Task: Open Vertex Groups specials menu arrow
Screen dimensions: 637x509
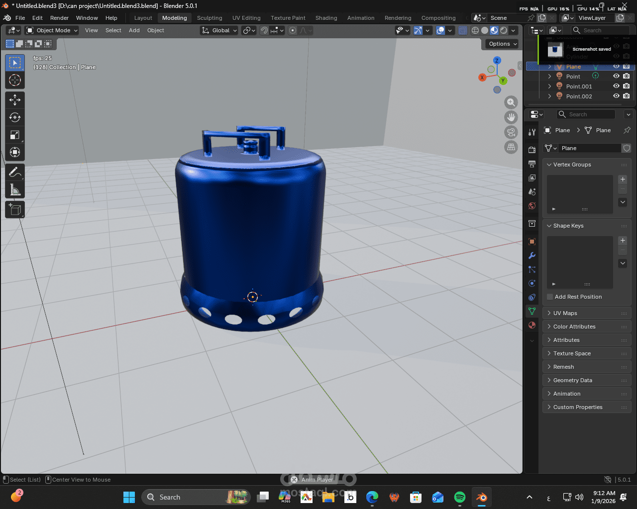Action: (x=623, y=202)
